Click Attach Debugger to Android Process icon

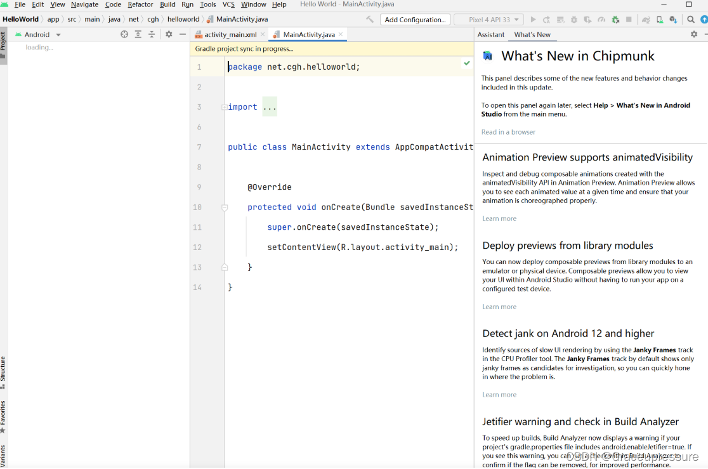(615, 20)
